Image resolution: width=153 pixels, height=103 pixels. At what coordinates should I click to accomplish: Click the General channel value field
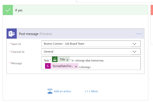coord(87,51)
